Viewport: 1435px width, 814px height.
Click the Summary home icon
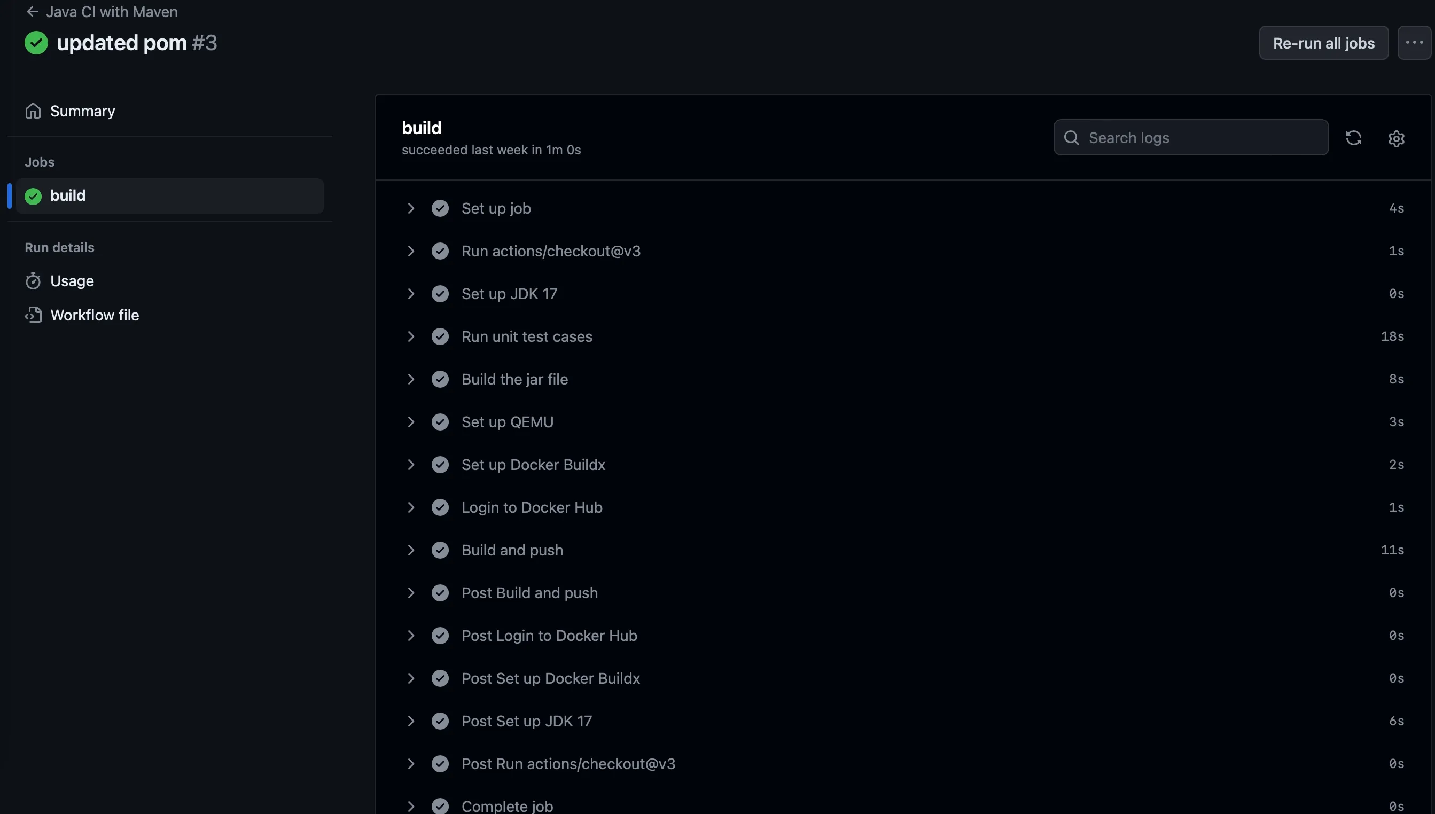click(33, 111)
